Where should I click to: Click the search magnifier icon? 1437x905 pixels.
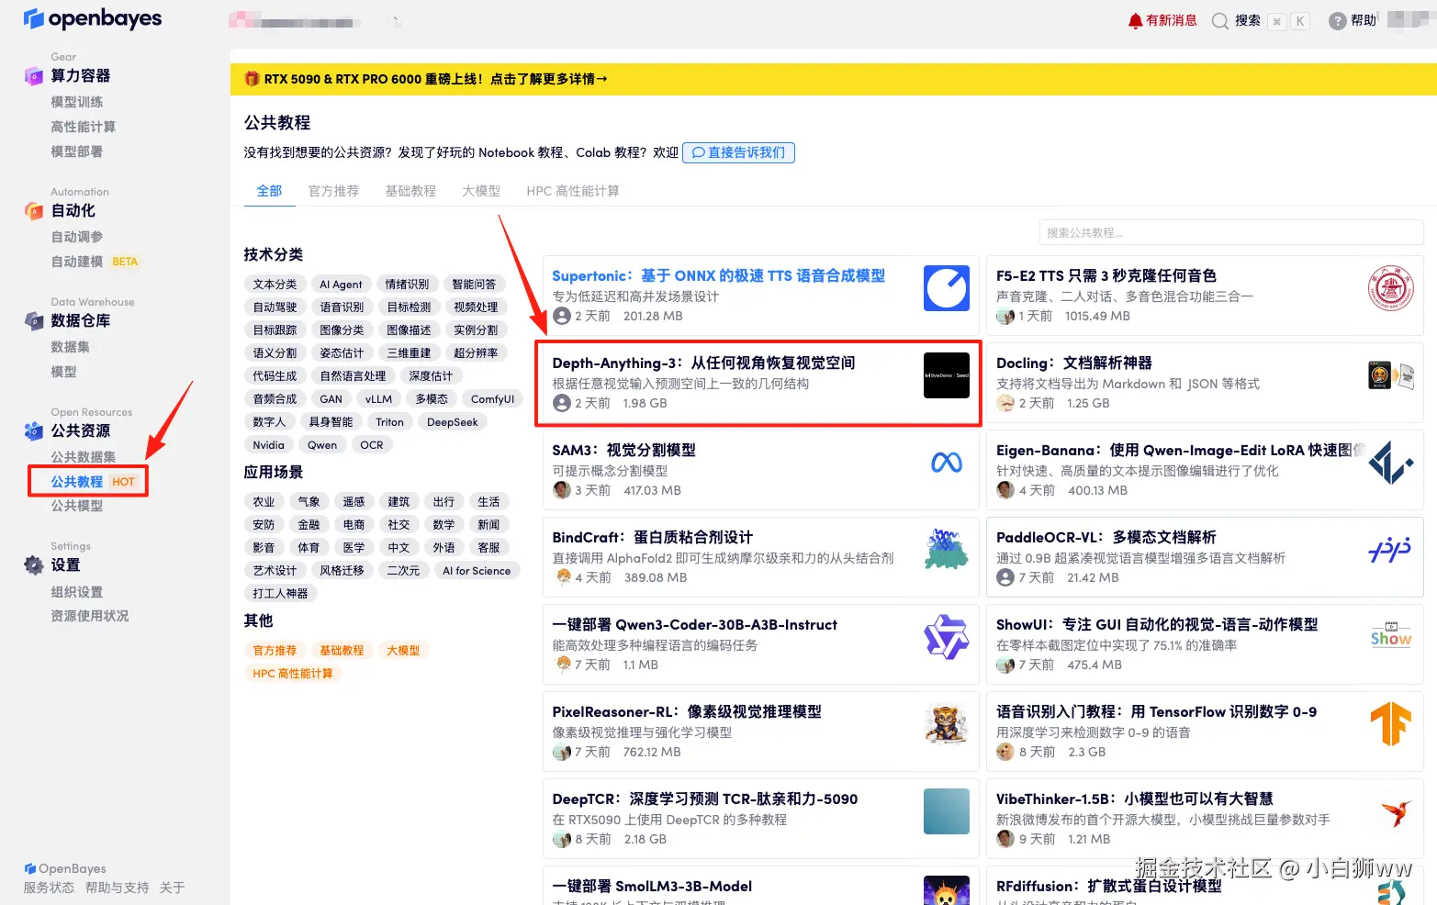coord(1220,21)
